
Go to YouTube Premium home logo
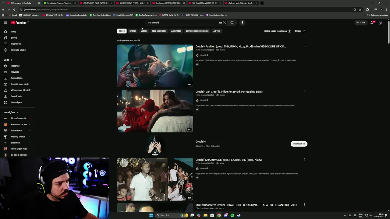(19, 23)
